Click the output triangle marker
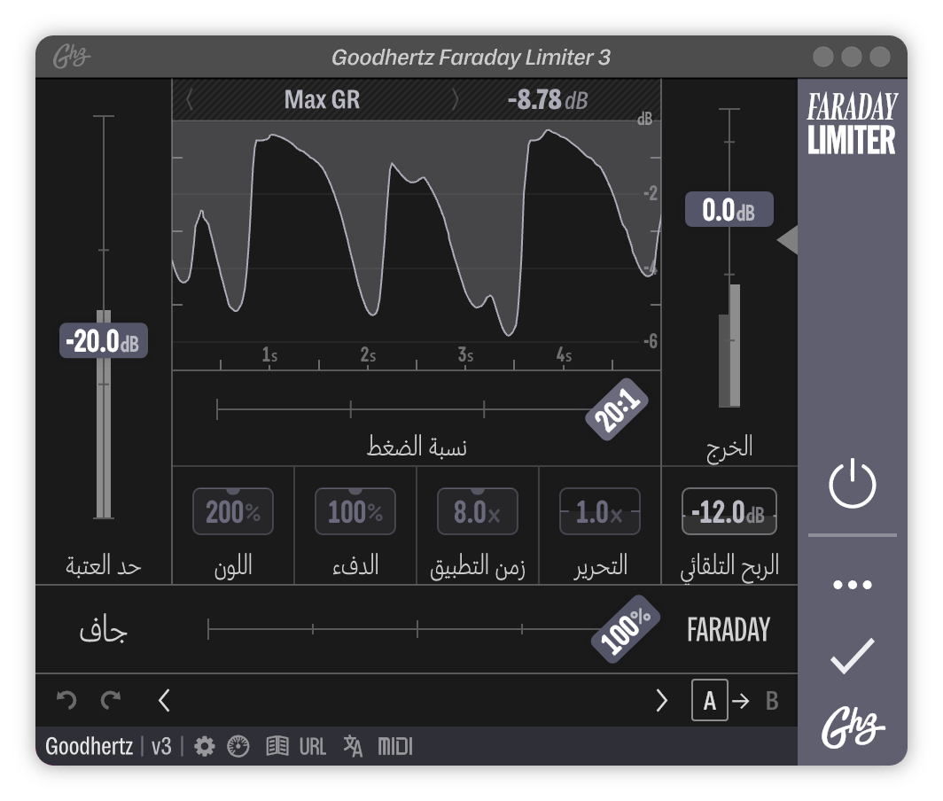Screen dimensions: 943x801 [x=788, y=240]
